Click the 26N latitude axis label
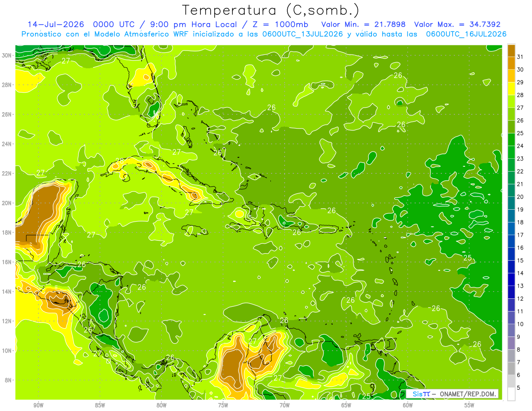Image resolution: width=532 pixels, height=411 pixels. point(6,114)
